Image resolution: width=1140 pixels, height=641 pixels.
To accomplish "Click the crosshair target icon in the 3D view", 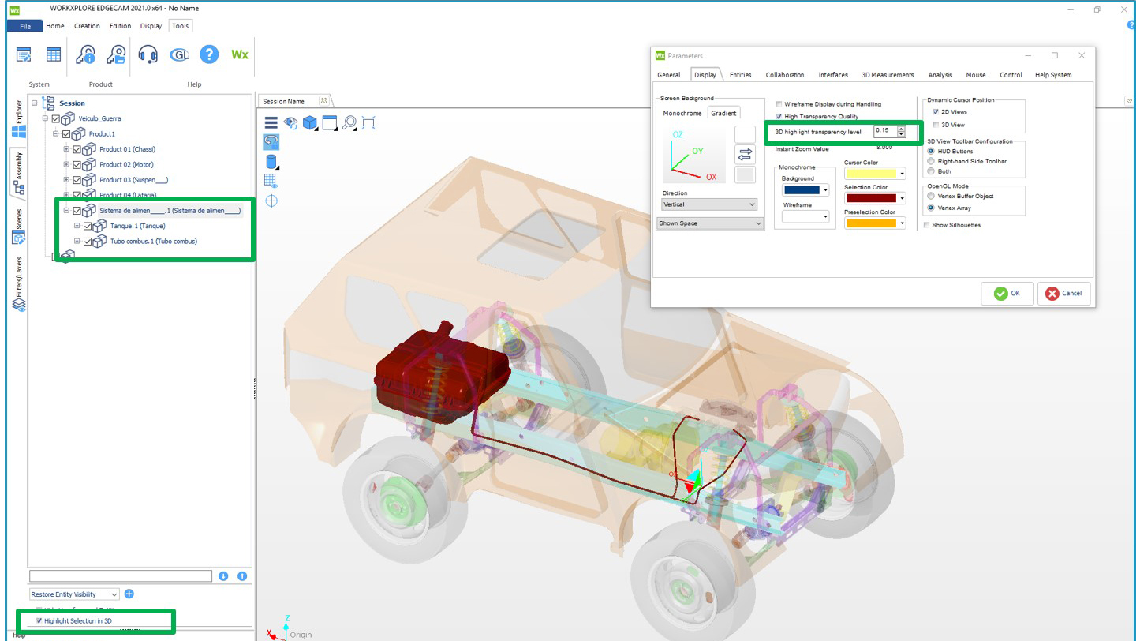I will (x=271, y=201).
